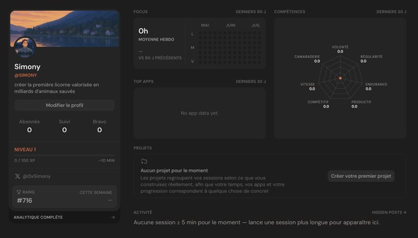The image size is (418, 238).
Task: Click the Aucun projet pour le moment heading
Action: click(x=174, y=171)
